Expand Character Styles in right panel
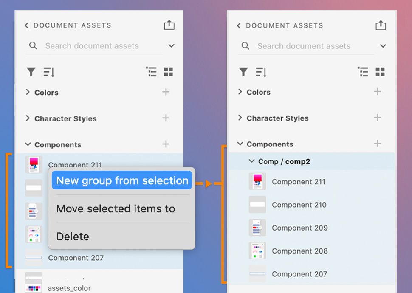 [x=240, y=118]
